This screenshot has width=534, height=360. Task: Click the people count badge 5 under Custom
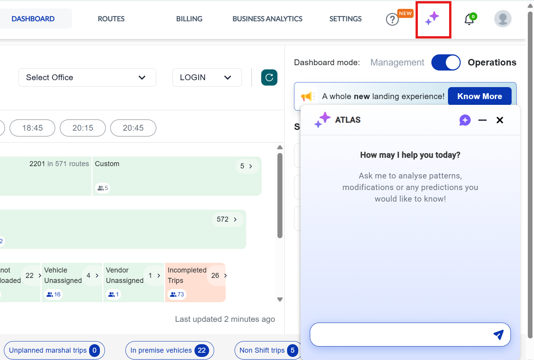click(x=103, y=188)
